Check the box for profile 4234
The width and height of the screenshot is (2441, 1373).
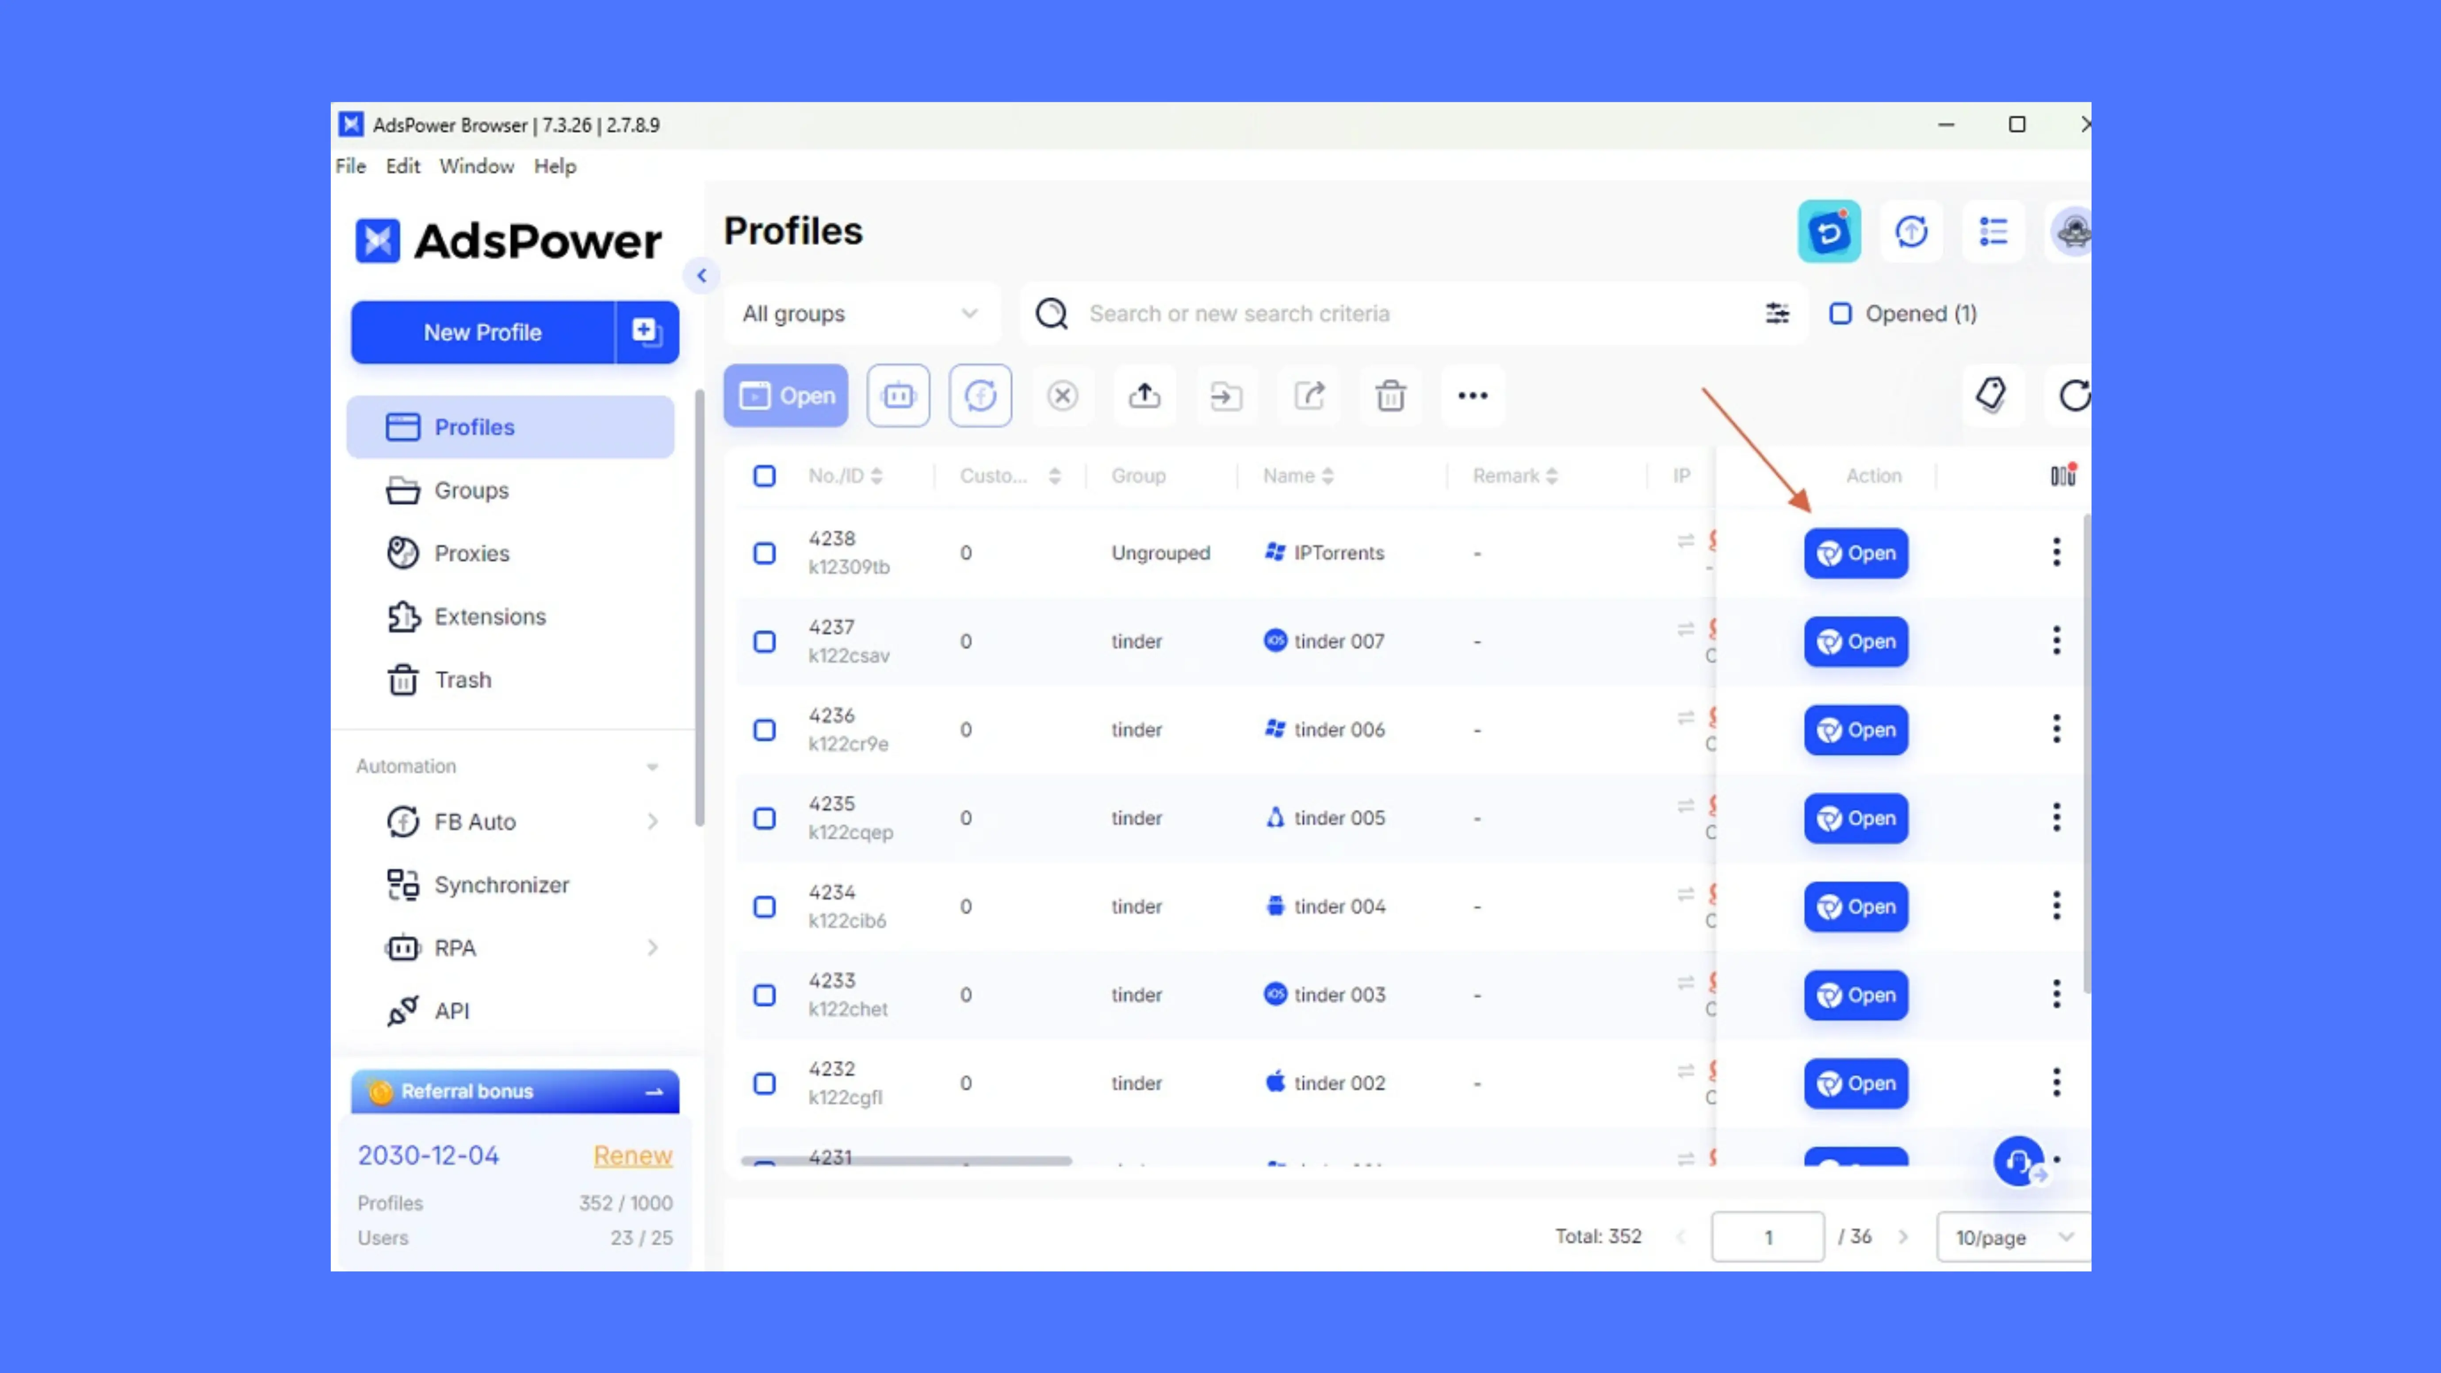(764, 907)
